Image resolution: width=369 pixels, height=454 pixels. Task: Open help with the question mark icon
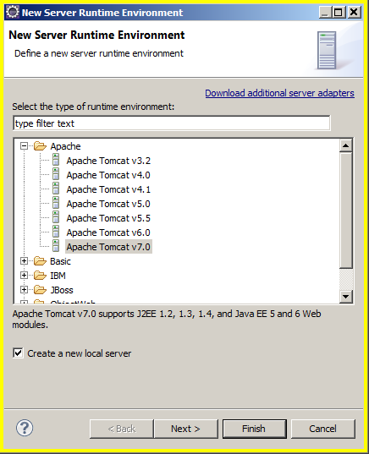click(25, 428)
